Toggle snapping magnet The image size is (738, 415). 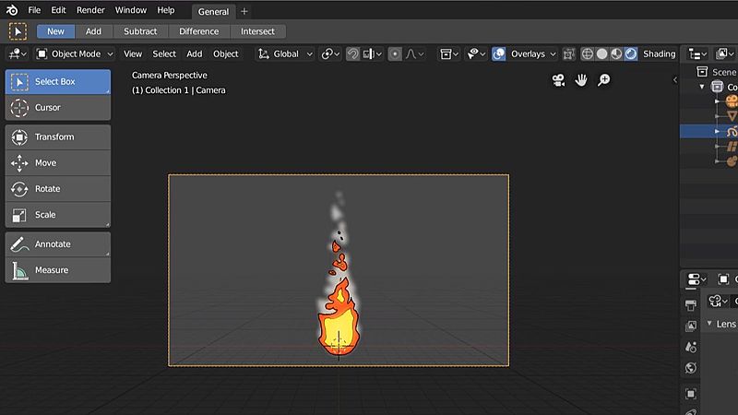pyautogui.click(x=352, y=54)
